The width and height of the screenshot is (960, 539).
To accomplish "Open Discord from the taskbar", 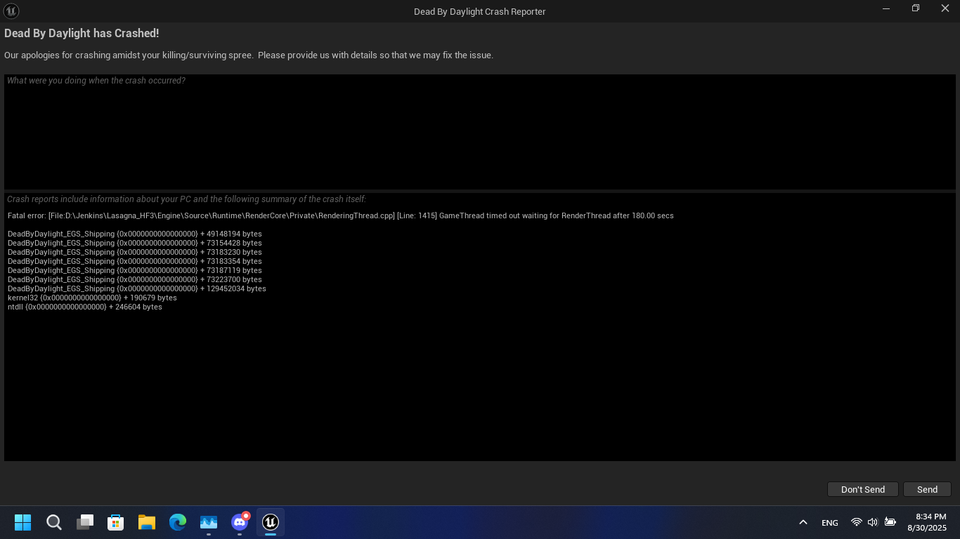I will pyautogui.click(x=240, y=522).
